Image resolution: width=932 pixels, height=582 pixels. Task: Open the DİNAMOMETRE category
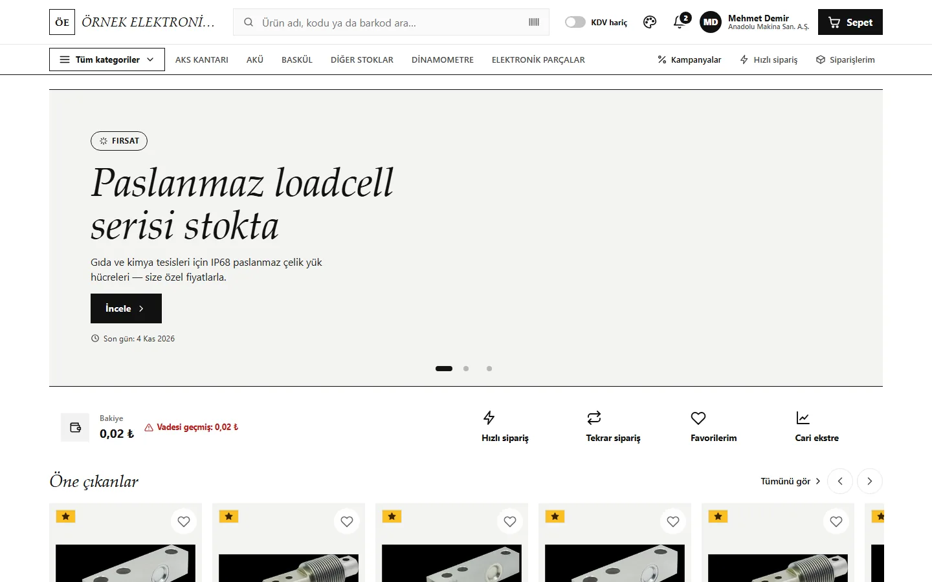coord(443,59)
